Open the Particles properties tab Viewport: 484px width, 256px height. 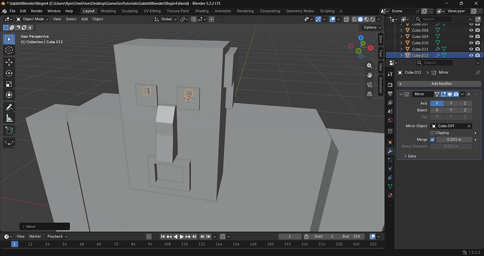pyautogui.click(x=390, y=160)
